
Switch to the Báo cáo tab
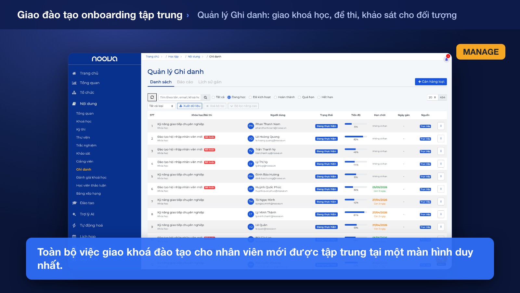(x=185, y=82)
